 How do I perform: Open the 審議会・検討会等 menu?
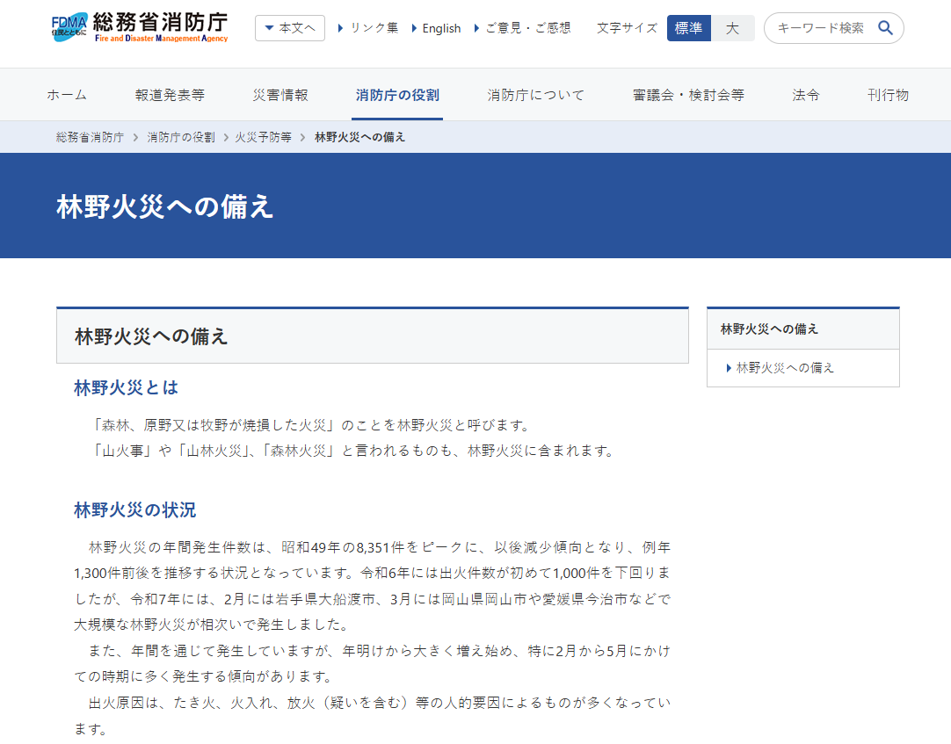(688, 95)
